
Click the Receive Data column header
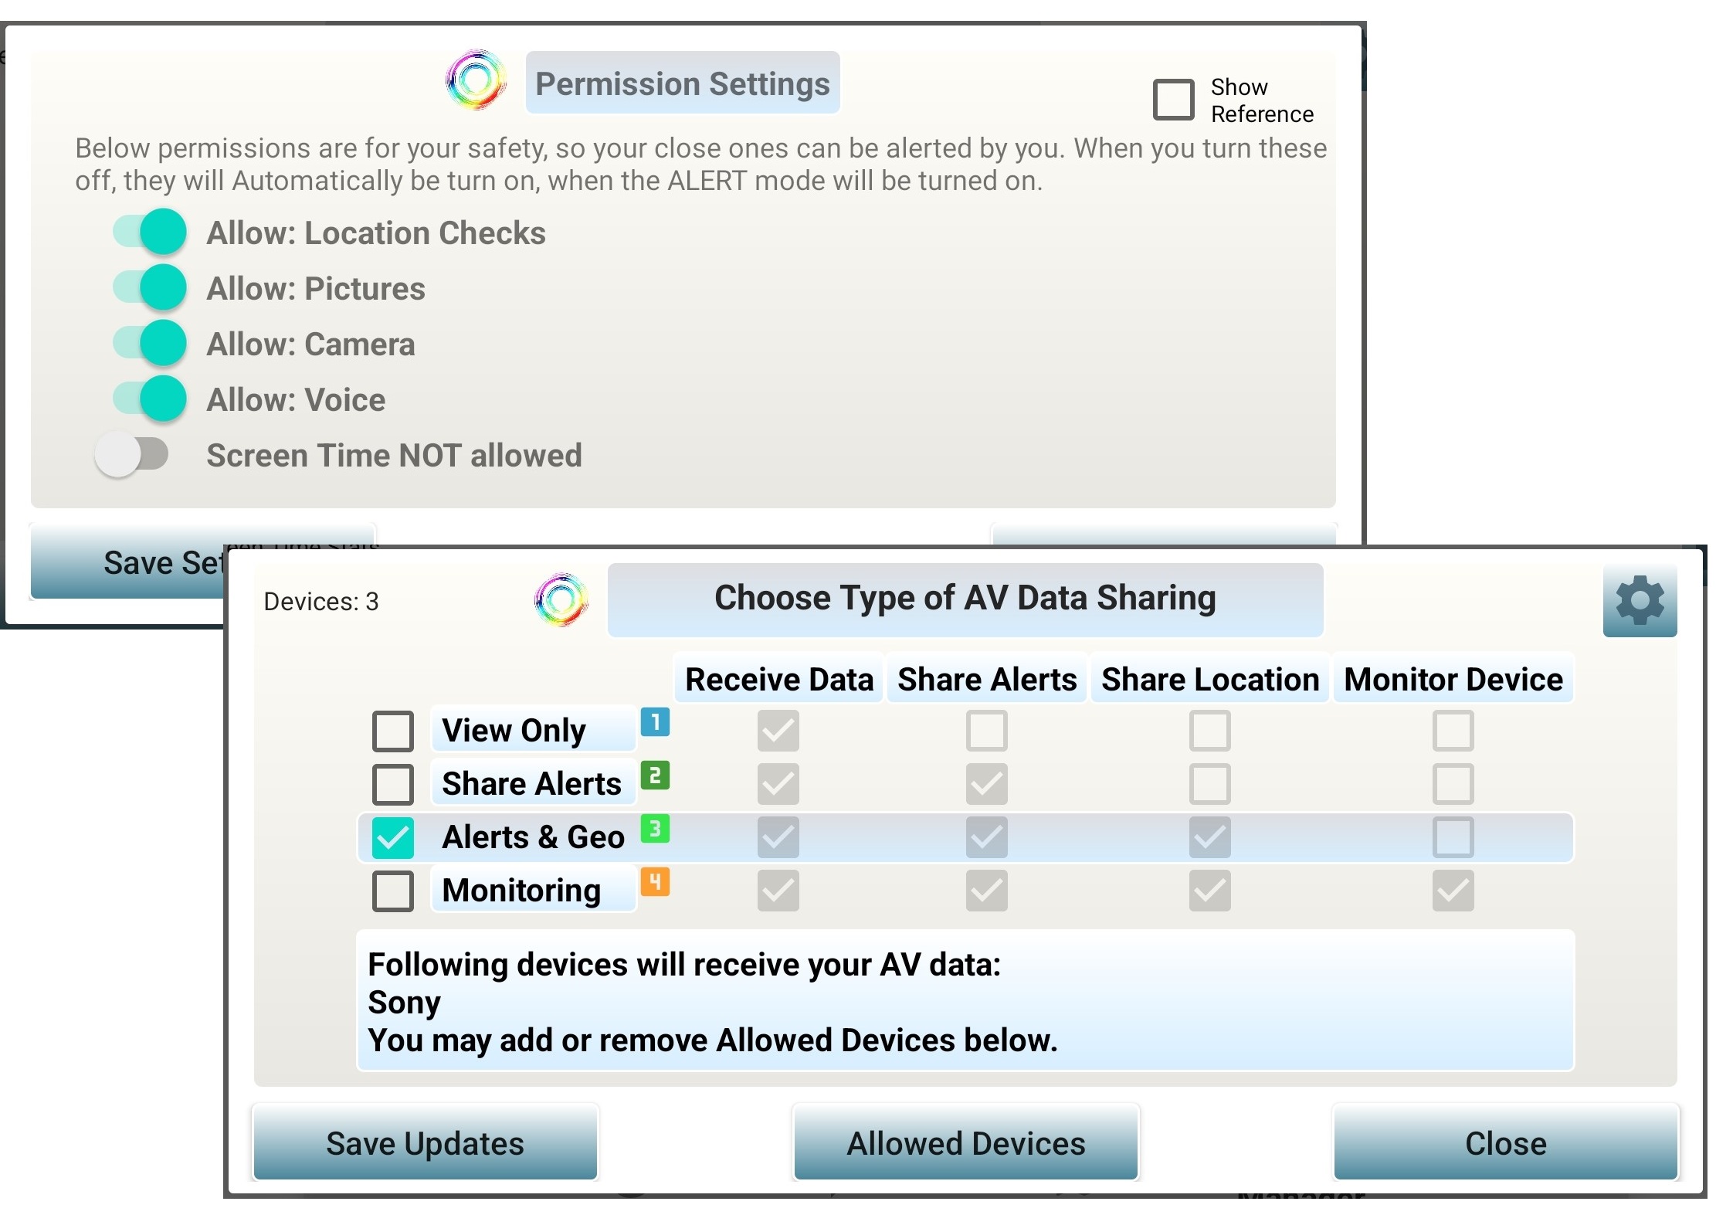(778, 679)
